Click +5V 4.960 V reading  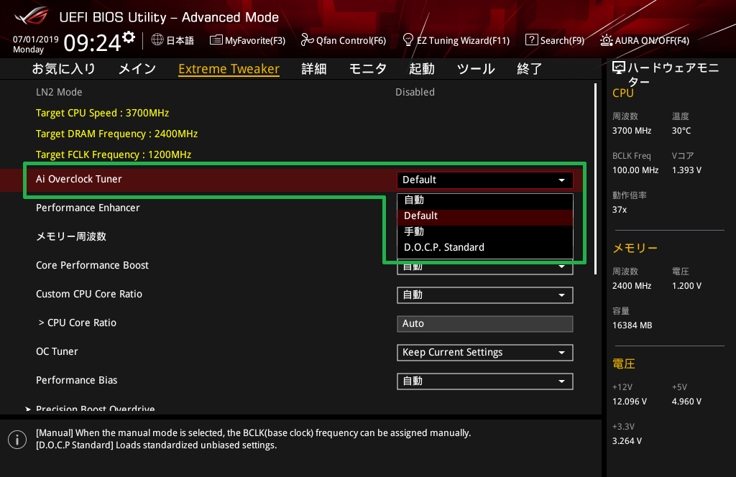(686, 402)
